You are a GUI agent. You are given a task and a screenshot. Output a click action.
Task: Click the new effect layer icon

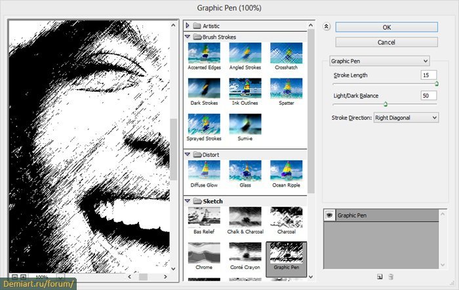(x=379, y=278)
